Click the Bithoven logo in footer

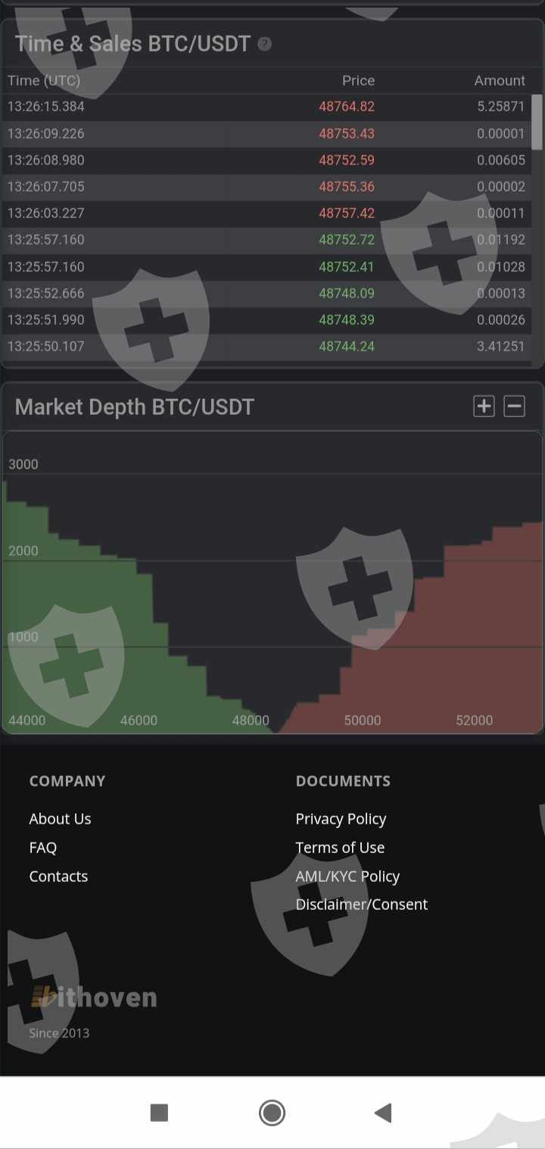(x=94, y=998)
